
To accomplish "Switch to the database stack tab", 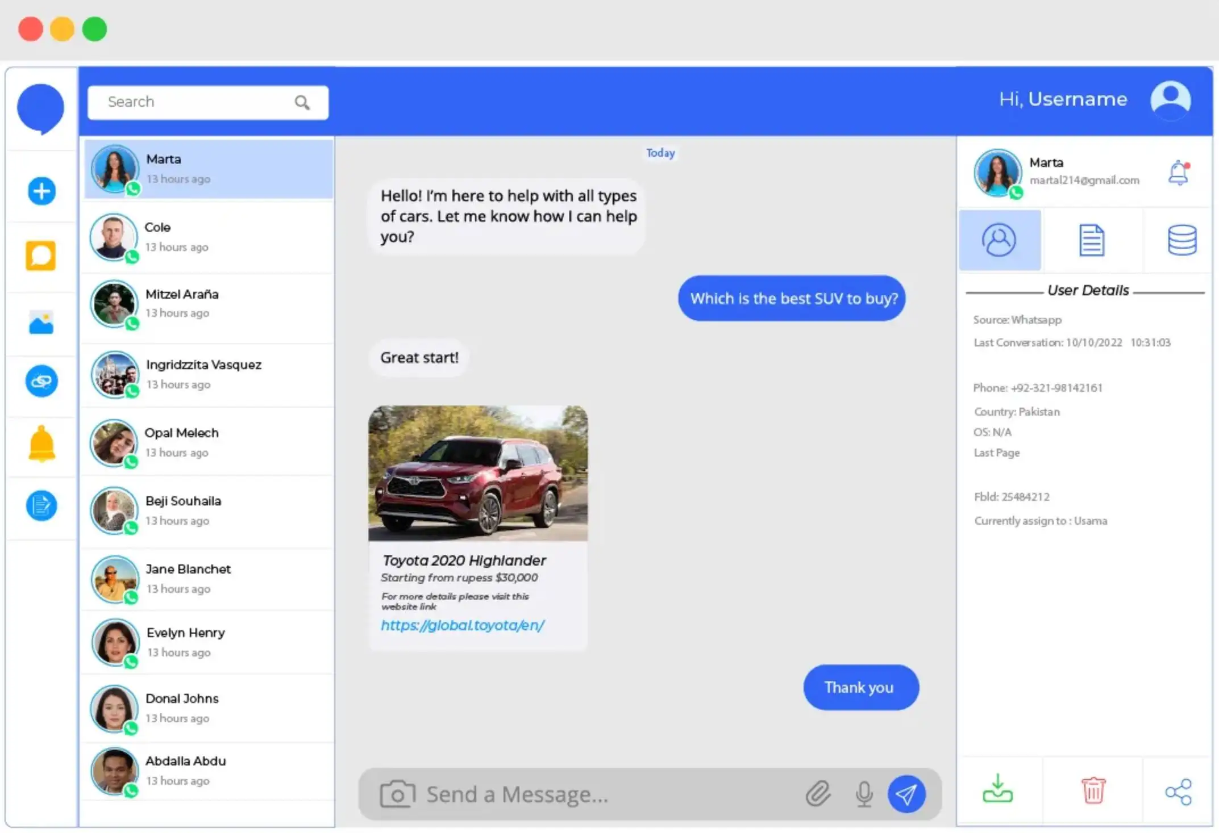I will click(1182, 240).
